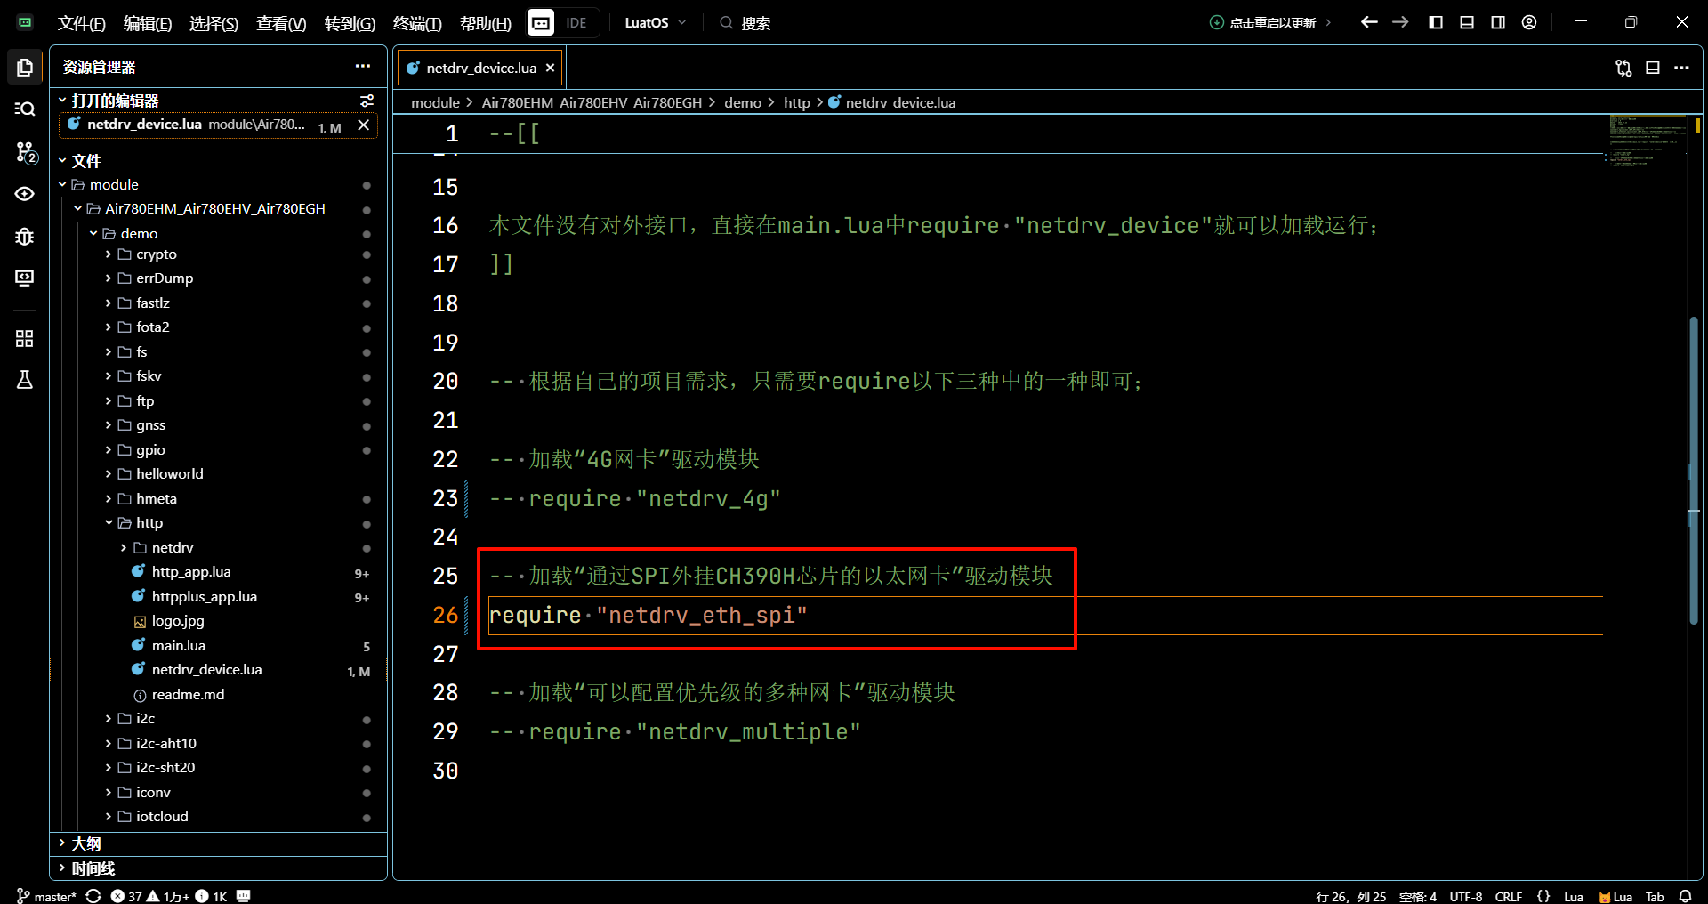Open notifications bell in status bar
Screen dimensions: 1708x904
click(1685, 896)
